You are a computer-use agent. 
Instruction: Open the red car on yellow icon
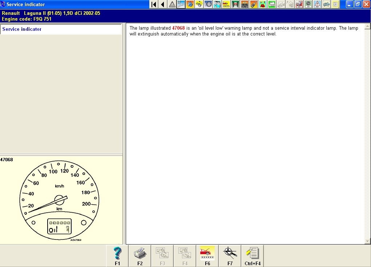(226, 4)
